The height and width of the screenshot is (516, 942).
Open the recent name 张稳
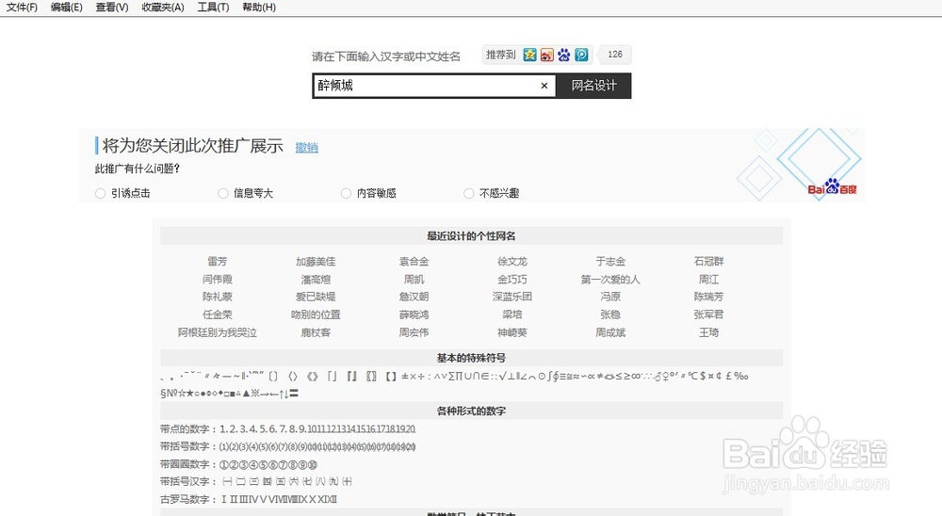pyautogui.click(x=610, y=314)
